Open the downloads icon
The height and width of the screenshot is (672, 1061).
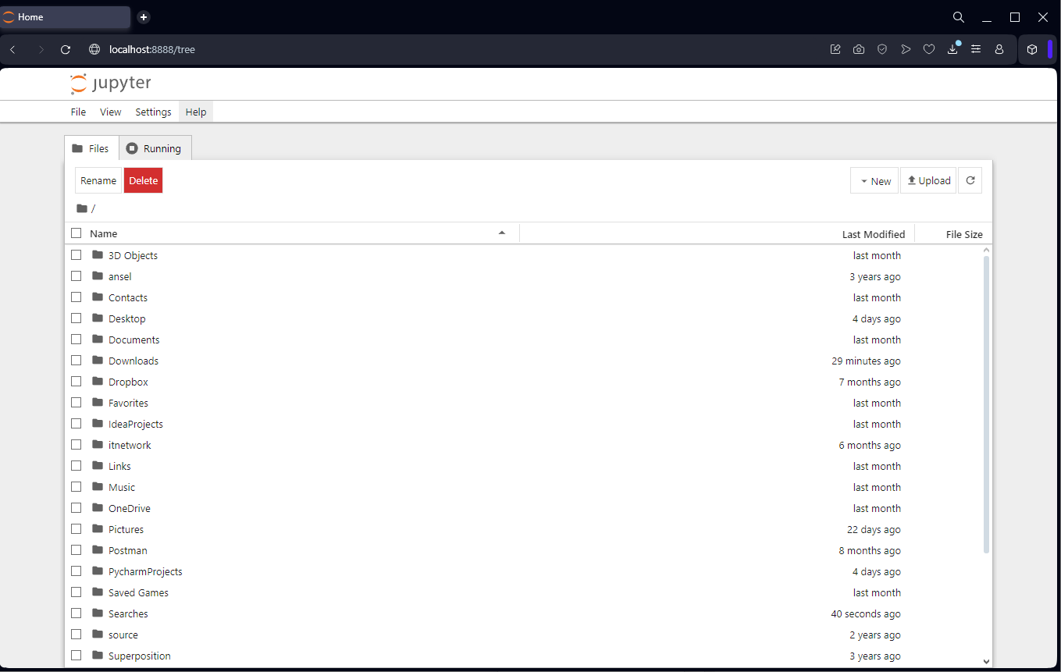952,49
